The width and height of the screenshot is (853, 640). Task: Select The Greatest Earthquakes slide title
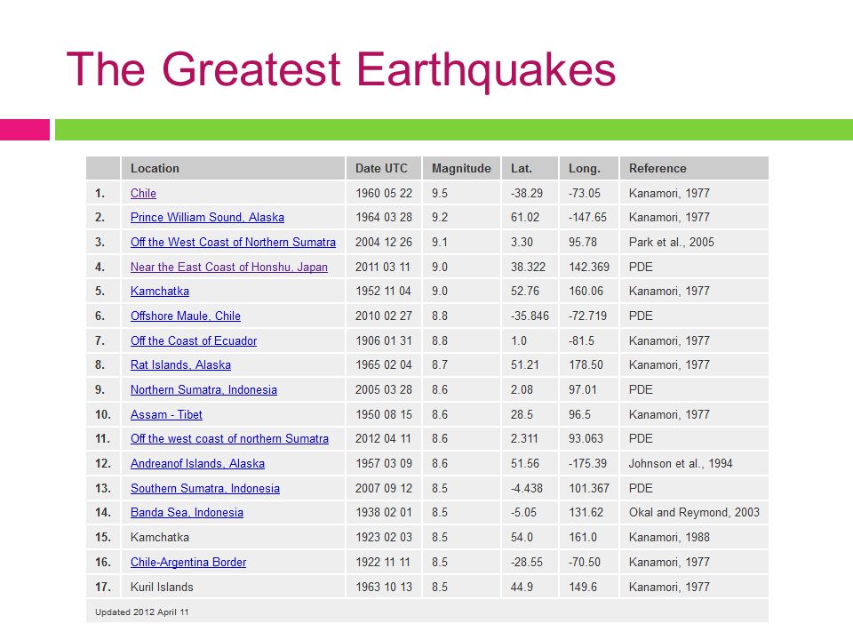coord(341,69)
